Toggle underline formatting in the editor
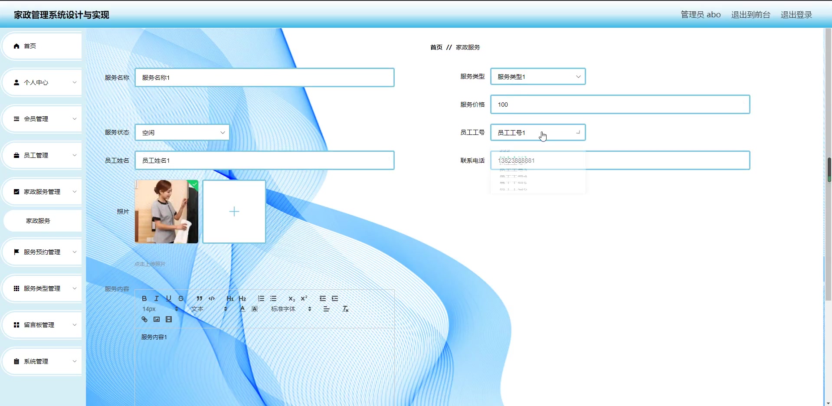832x406 pixels. coord(168,298)
